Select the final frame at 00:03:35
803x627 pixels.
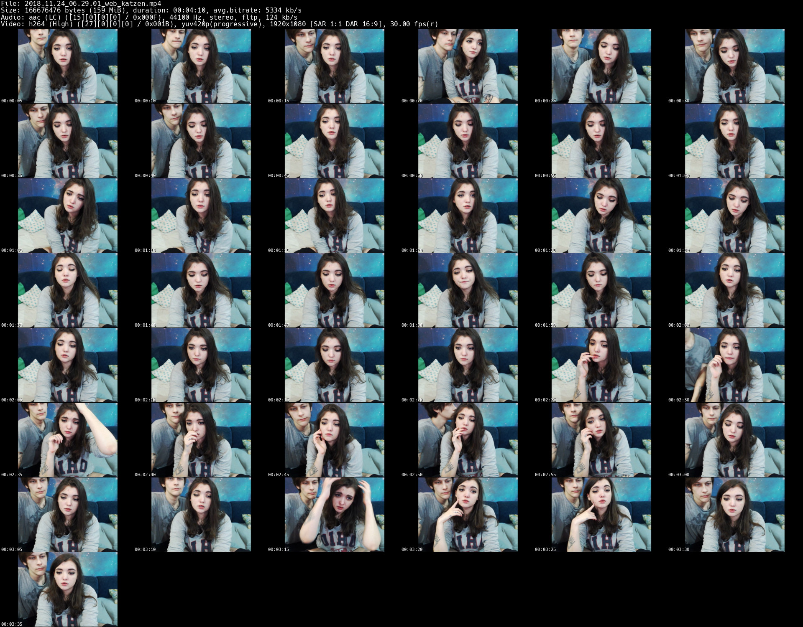[x=68, y=589]
